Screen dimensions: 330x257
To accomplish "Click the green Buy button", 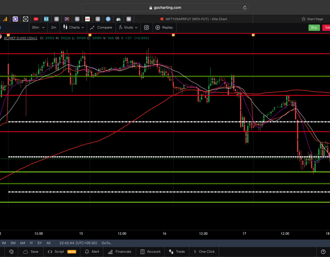I will 314,27.
